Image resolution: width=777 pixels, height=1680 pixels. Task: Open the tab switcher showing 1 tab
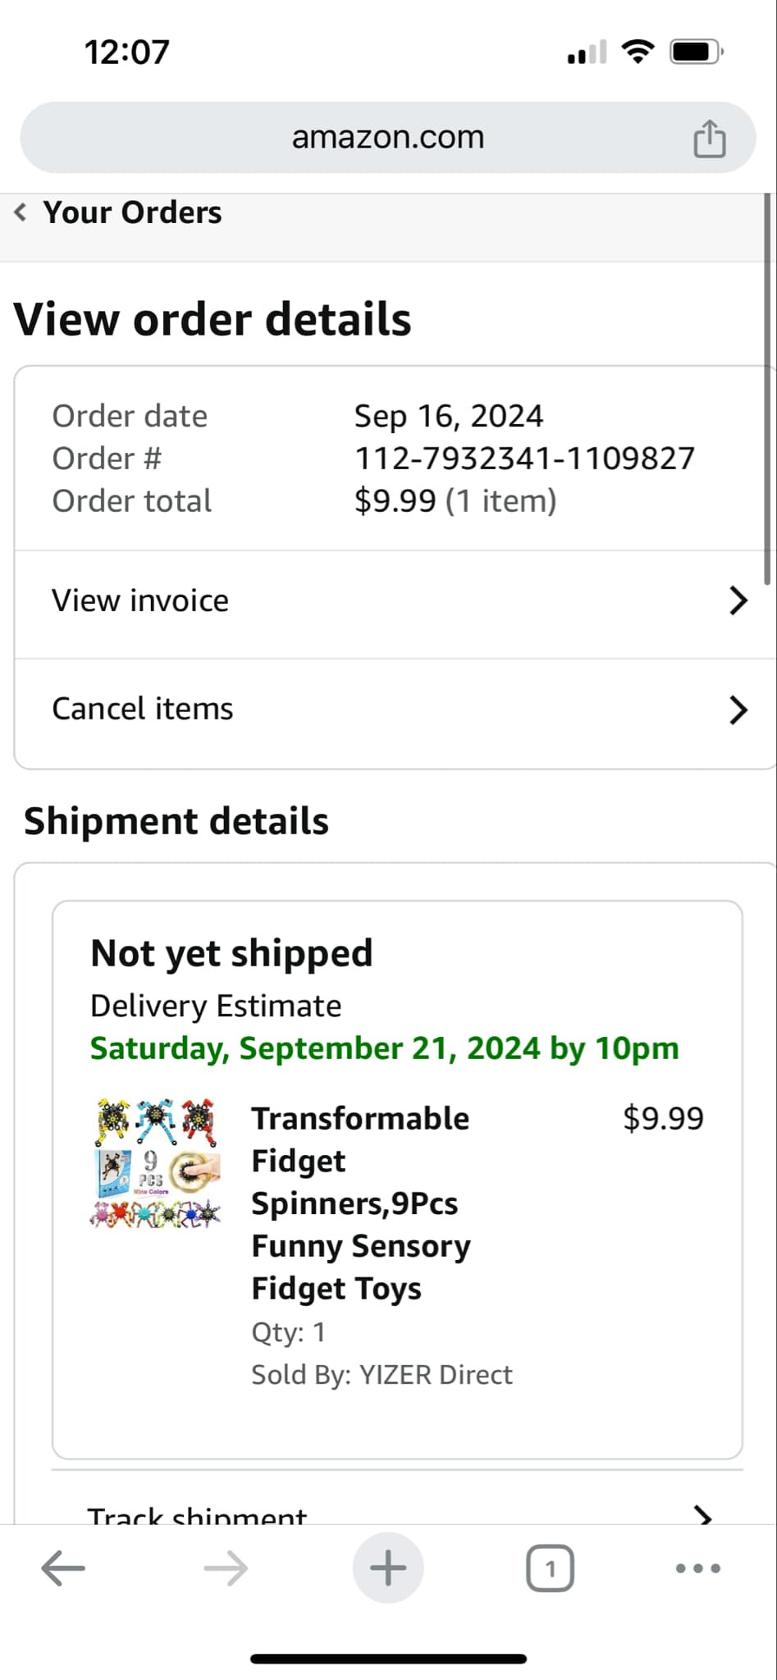(550, 1568)
